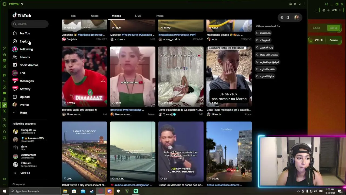Click the #casablanca hashtag caption under the 52.7K video
Image resolution: width=346 pixels, height=195 pixels.
pos(166,35)
